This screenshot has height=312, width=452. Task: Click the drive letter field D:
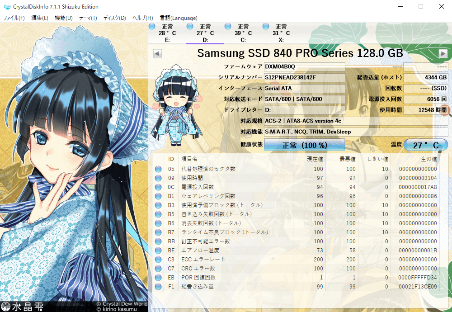point(304,110)
